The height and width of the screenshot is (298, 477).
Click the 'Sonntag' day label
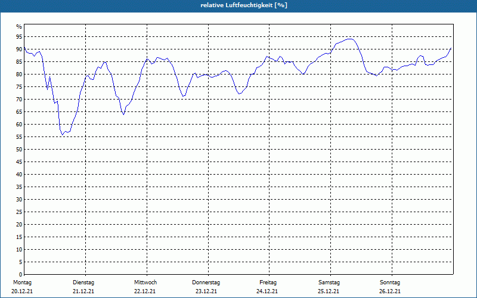[x=390, y=283]
